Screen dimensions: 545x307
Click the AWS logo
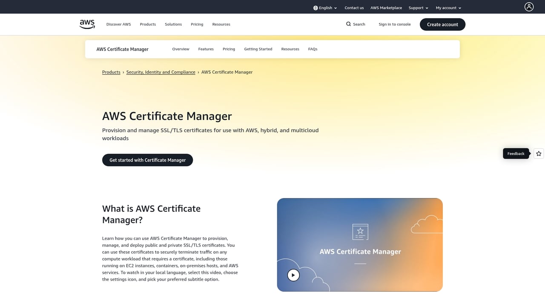87,24
